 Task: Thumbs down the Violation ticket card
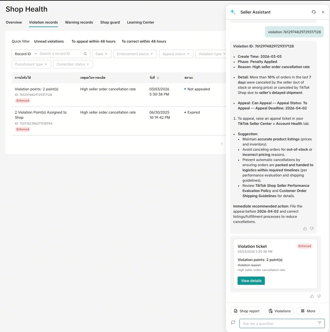(x=319, y=297)
